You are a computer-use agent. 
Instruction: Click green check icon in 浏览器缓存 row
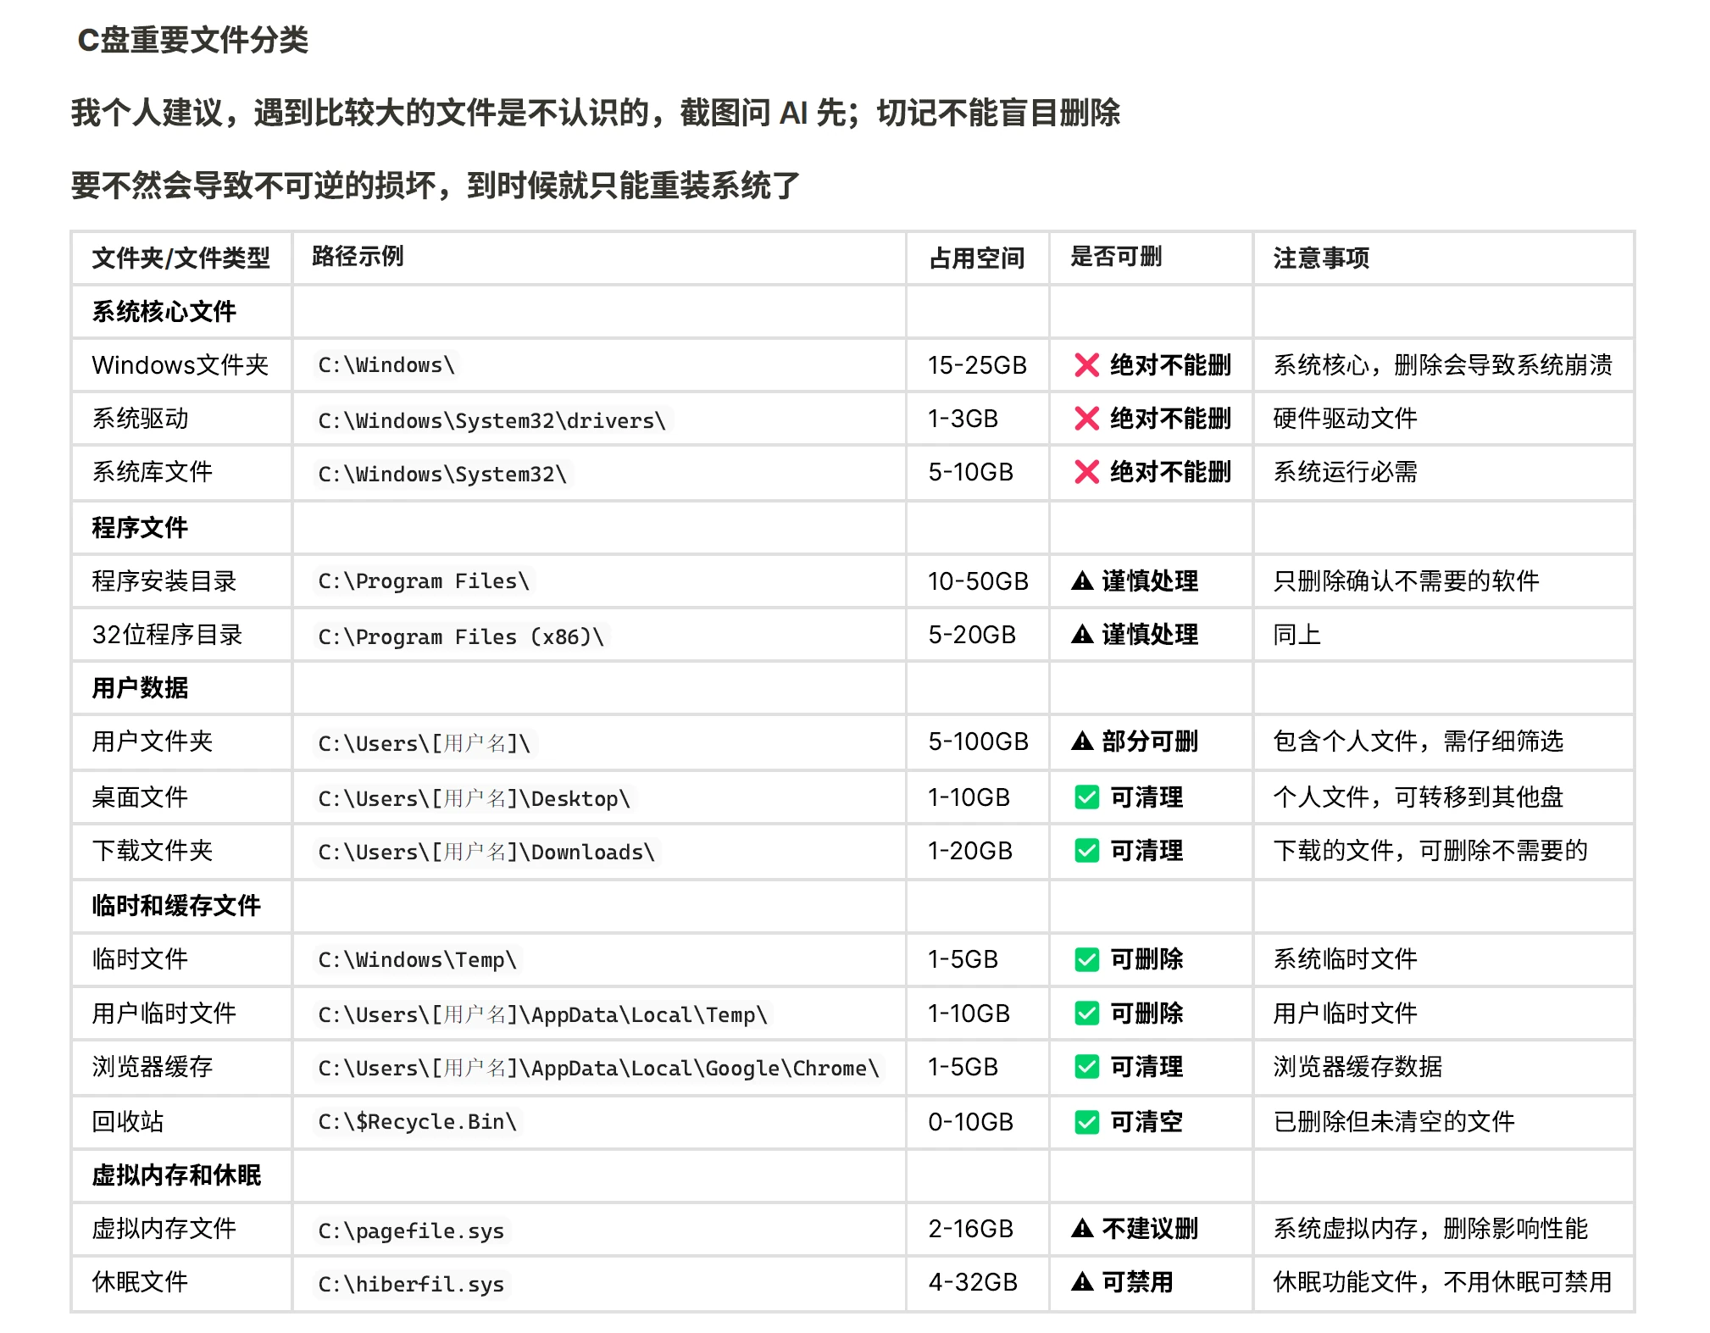coord(1086,1067)
